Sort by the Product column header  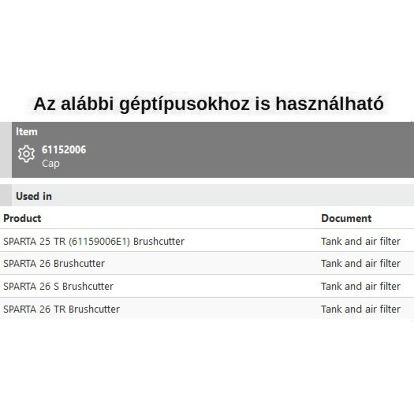coord(22,218)
